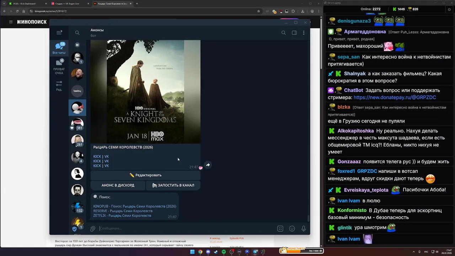Image resolution: width=455 pixels, height=256 pixels.
Task: Go back in browser
Action: [4, 11]
